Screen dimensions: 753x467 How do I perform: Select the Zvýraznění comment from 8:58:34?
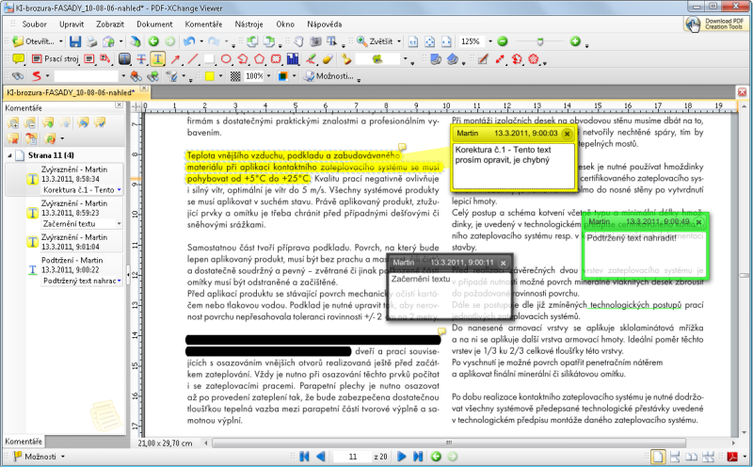tap(64, 179)
